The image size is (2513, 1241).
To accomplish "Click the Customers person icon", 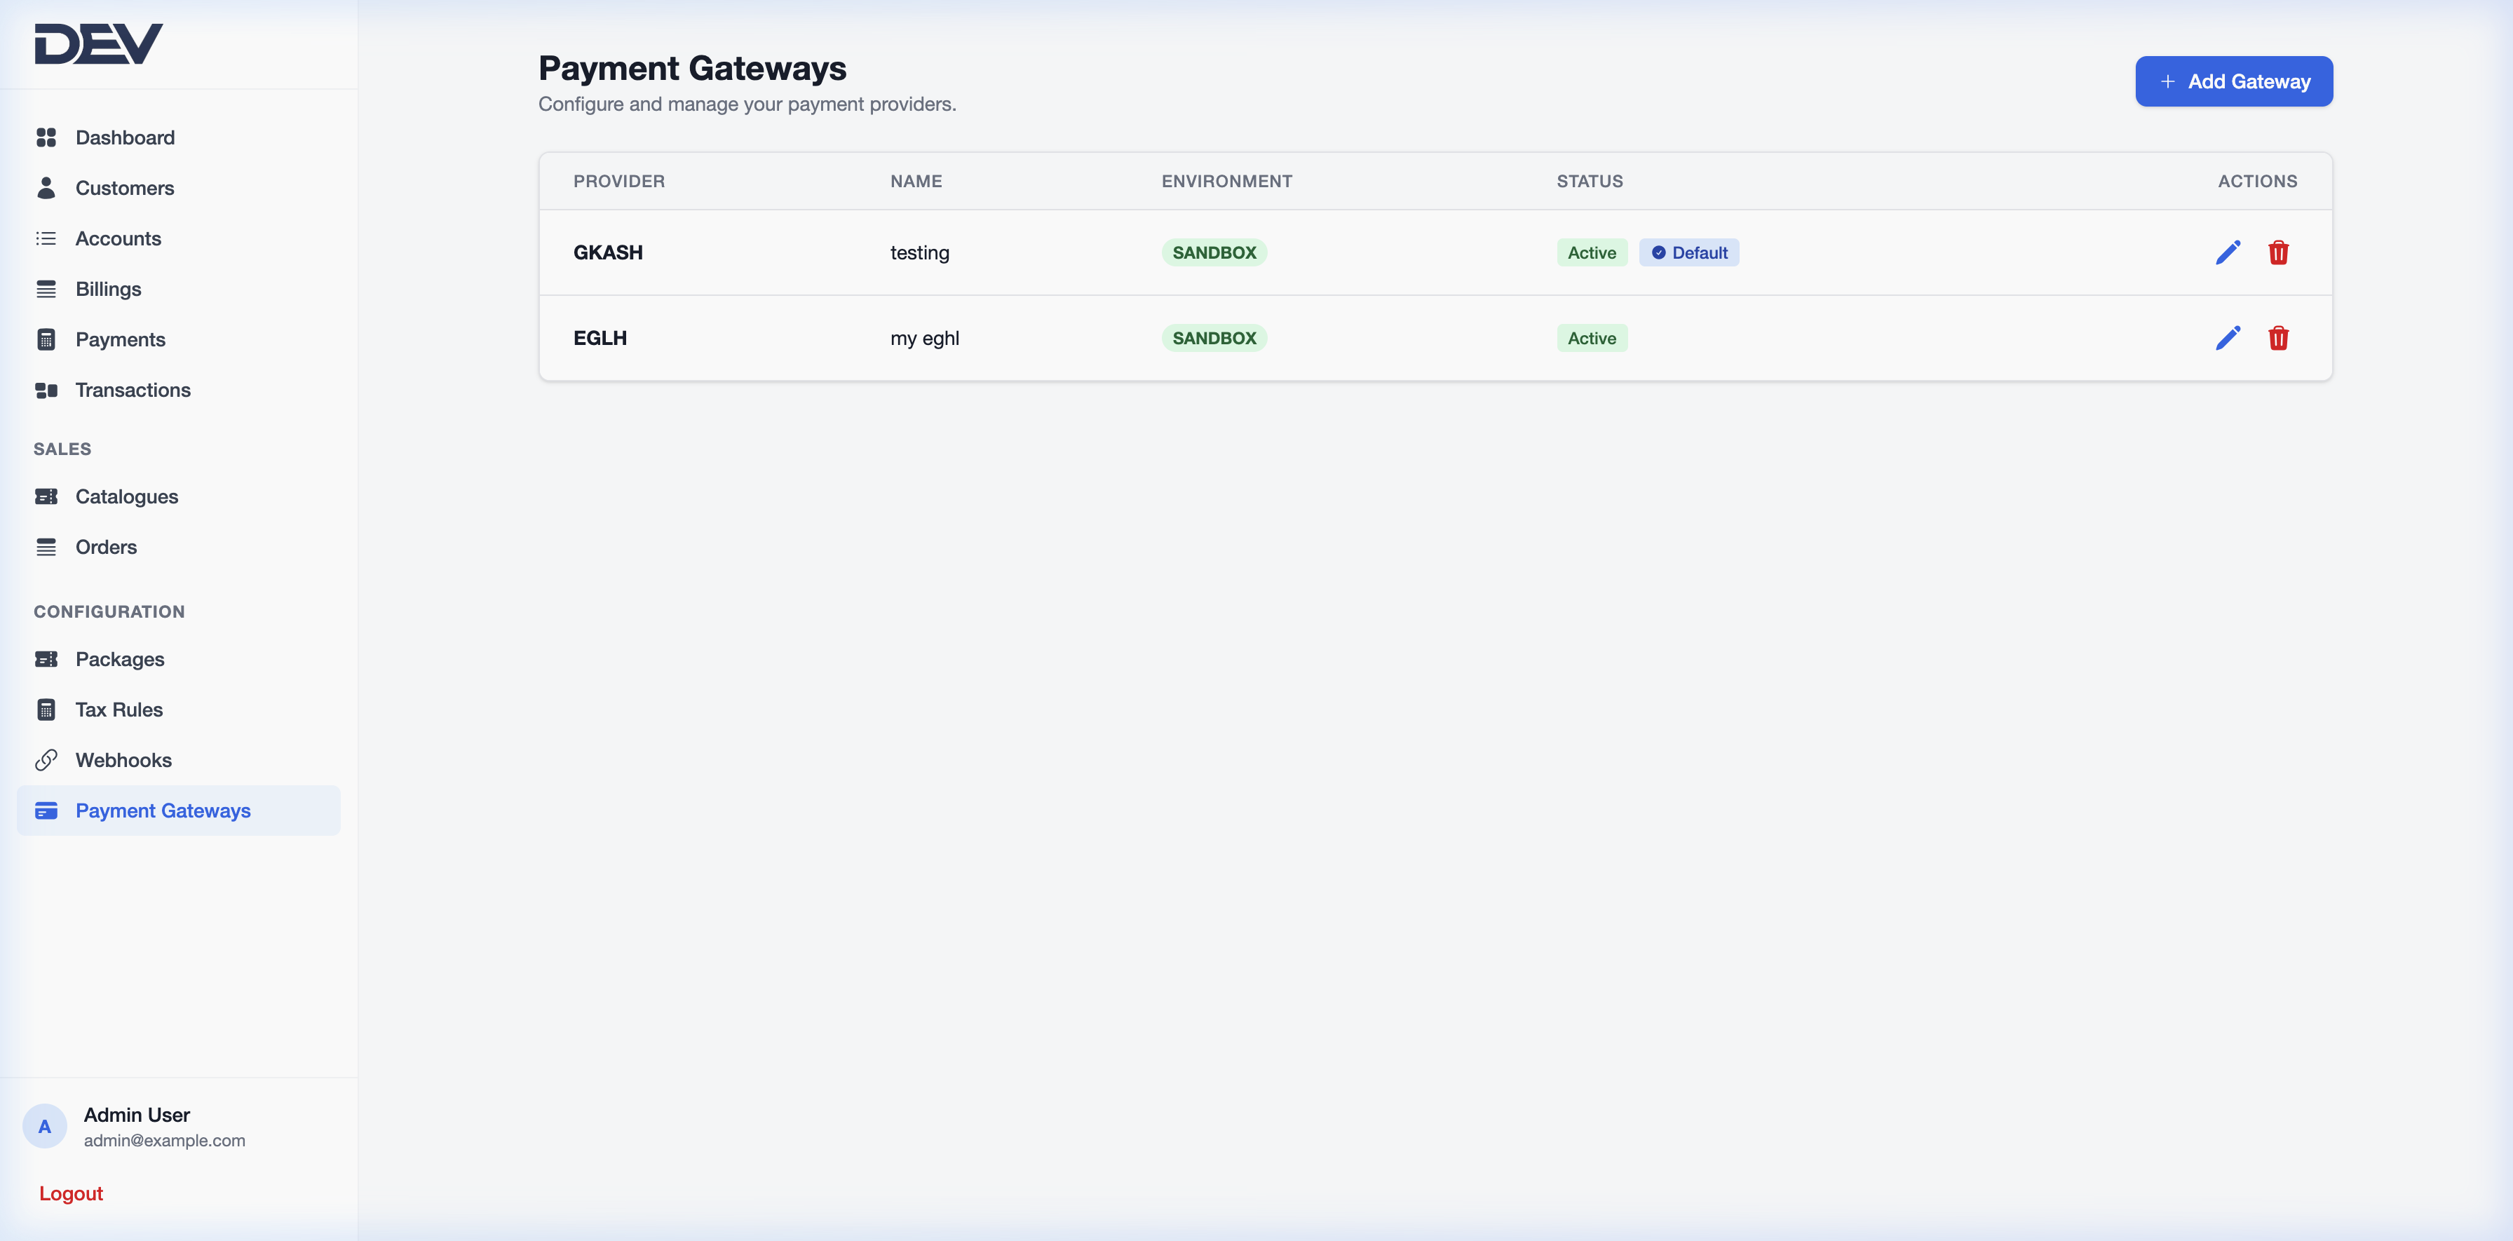I will pos(47,187).
